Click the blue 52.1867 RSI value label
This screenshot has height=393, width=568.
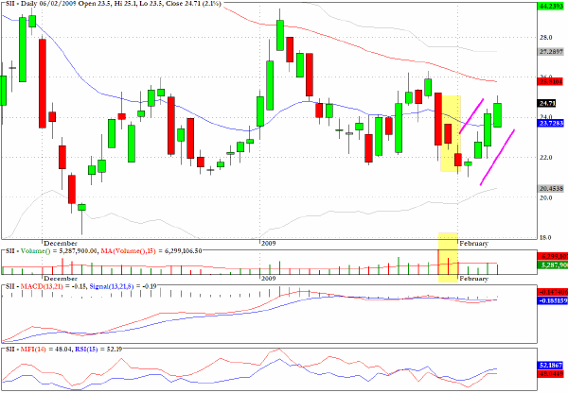(x=551, y=366)
